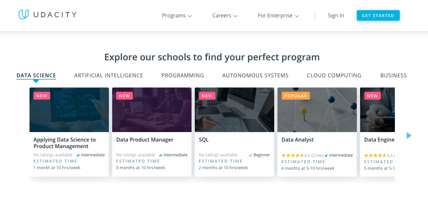Click the POPULAR badge on Data Analyst card
Screen dimensions: 428x214
pos(296,96)
